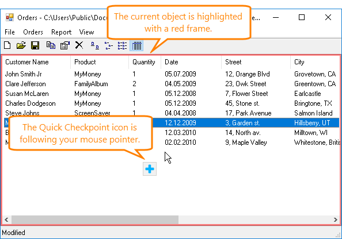The width and height of the screenshot is (342, 239).
Task: Click the horizontal scrollbar thumb
Action: [95, 219]
